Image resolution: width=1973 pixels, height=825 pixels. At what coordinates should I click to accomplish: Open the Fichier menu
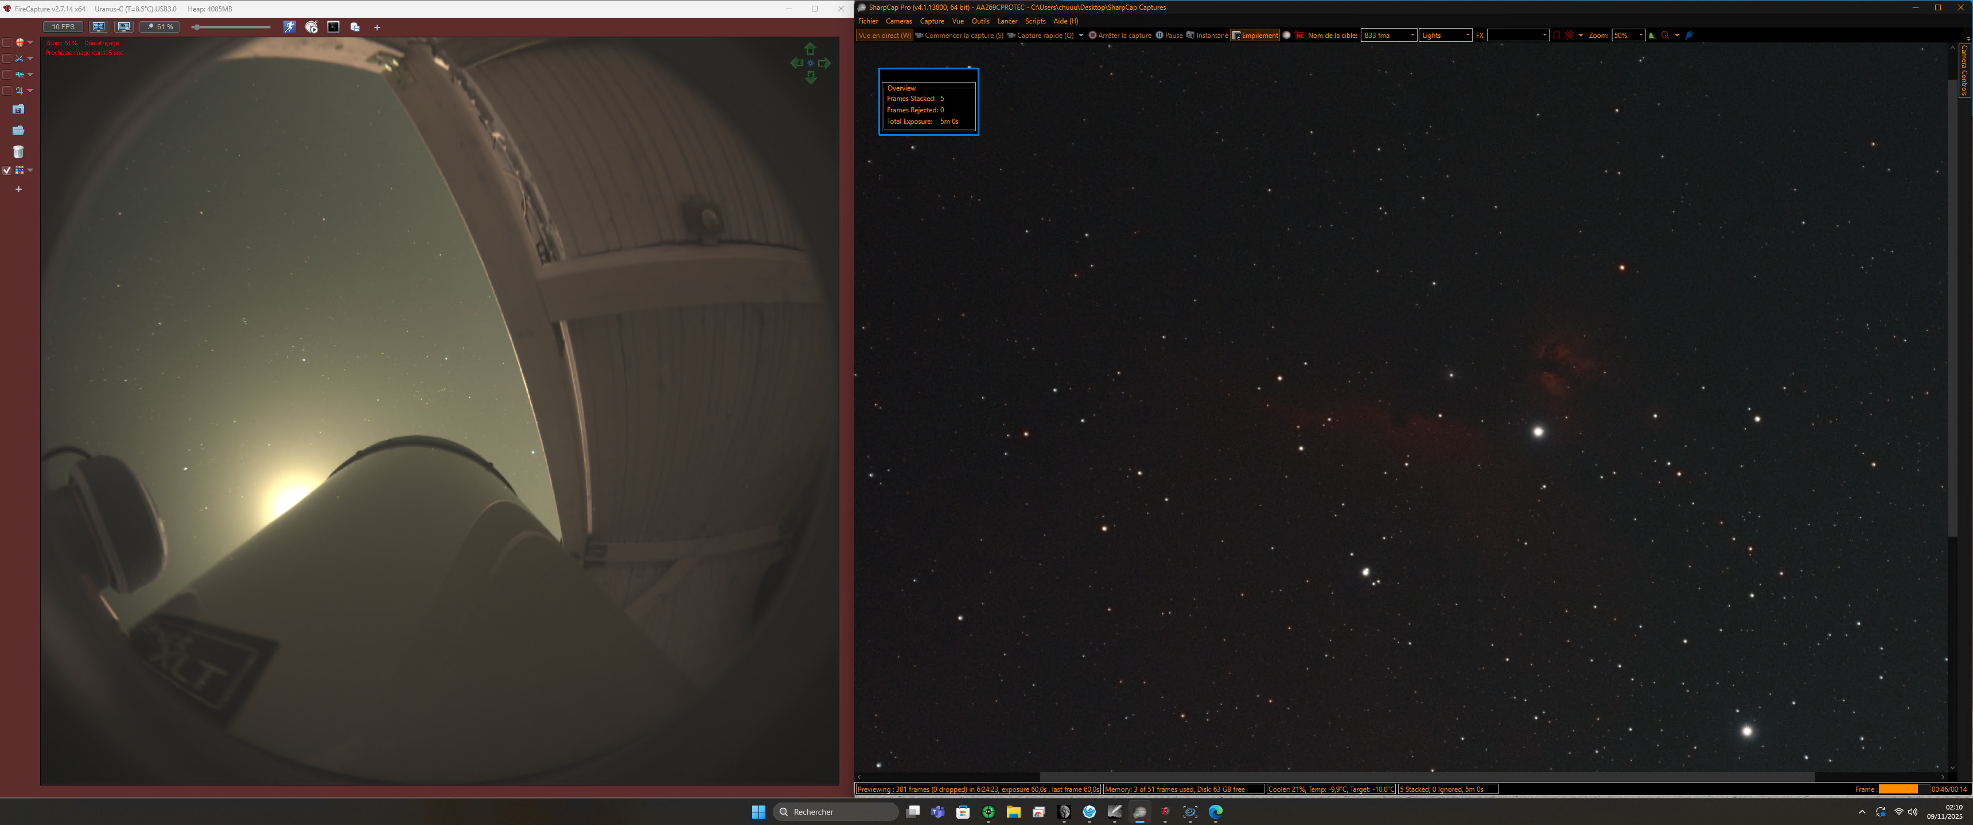(868, 21)
